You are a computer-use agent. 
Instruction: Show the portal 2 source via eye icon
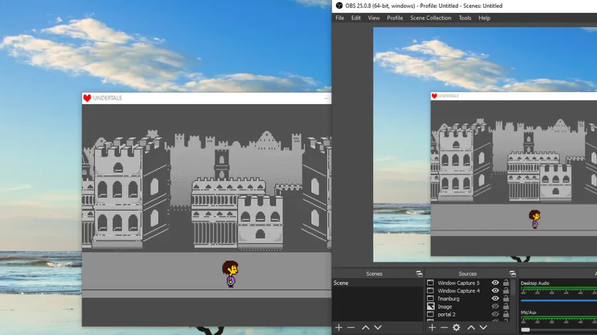(495, 314)
